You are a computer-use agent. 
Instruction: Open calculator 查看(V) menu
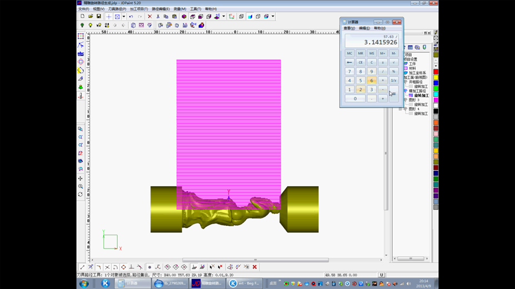tap(349, 28)
